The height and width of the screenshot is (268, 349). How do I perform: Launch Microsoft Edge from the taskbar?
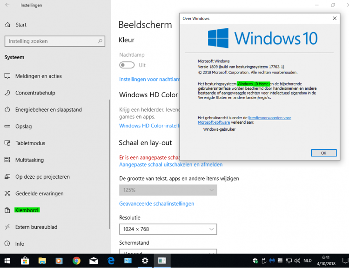pyautogui.click(x=111, y=261)
